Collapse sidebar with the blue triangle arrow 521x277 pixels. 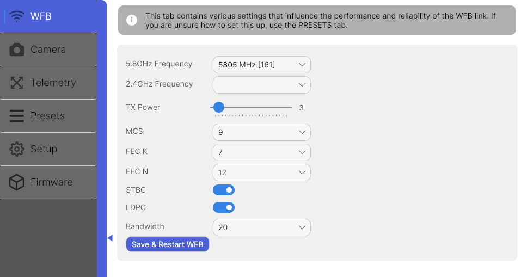click(110, 238)
